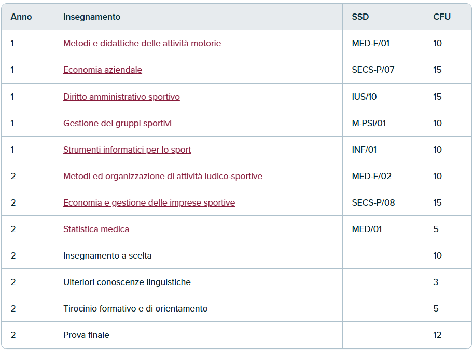Select the Insegnamento a scelta row text
Image resolution: width=474 pixels, height=352 pixels.
107,256
